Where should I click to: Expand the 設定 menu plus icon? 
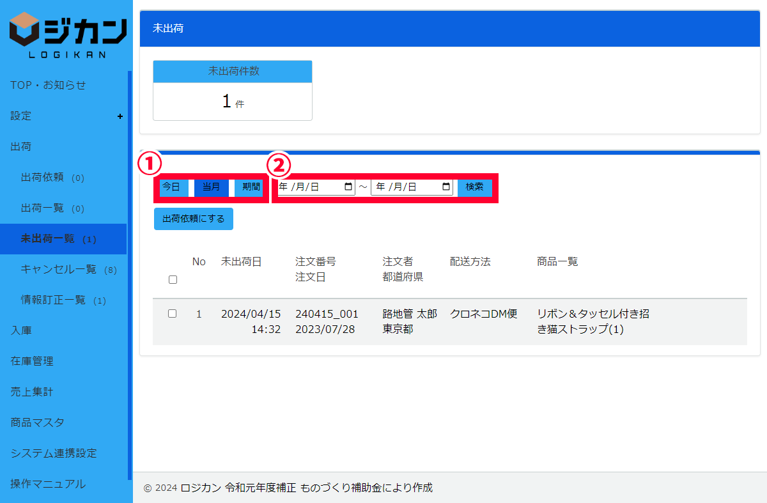tap(120, 116)
